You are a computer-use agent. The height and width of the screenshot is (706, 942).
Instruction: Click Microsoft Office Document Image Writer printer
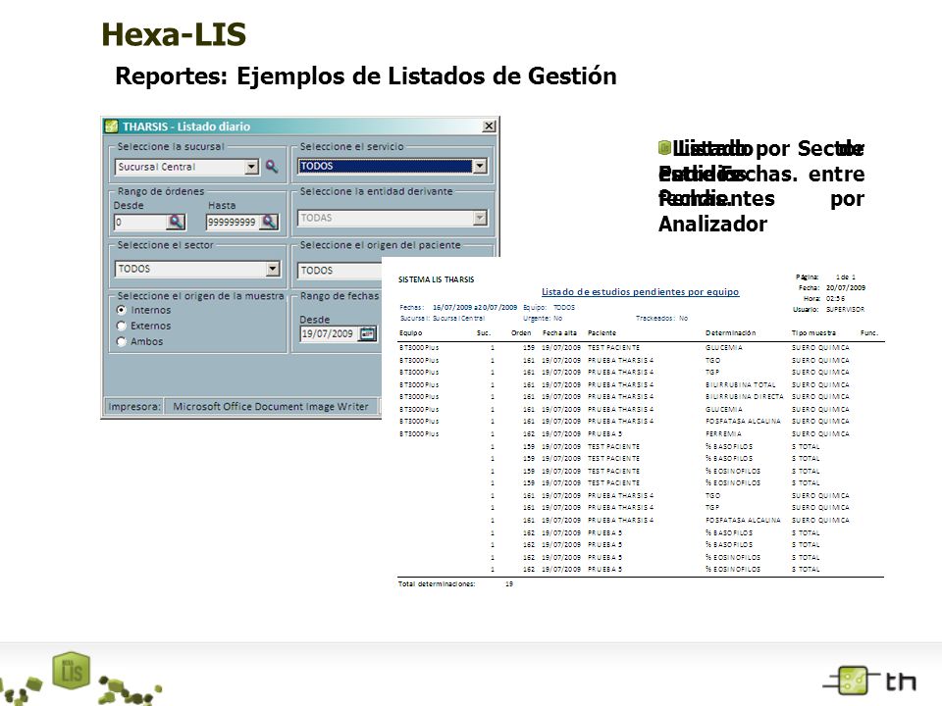(271, 406)
